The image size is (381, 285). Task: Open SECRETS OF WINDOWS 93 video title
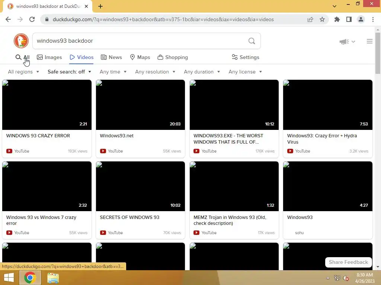[x=129, y=217]
